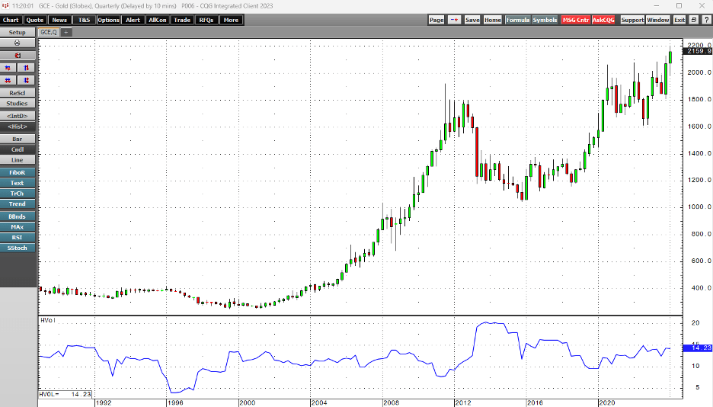Click the AskCQG button

click(603, 20)
